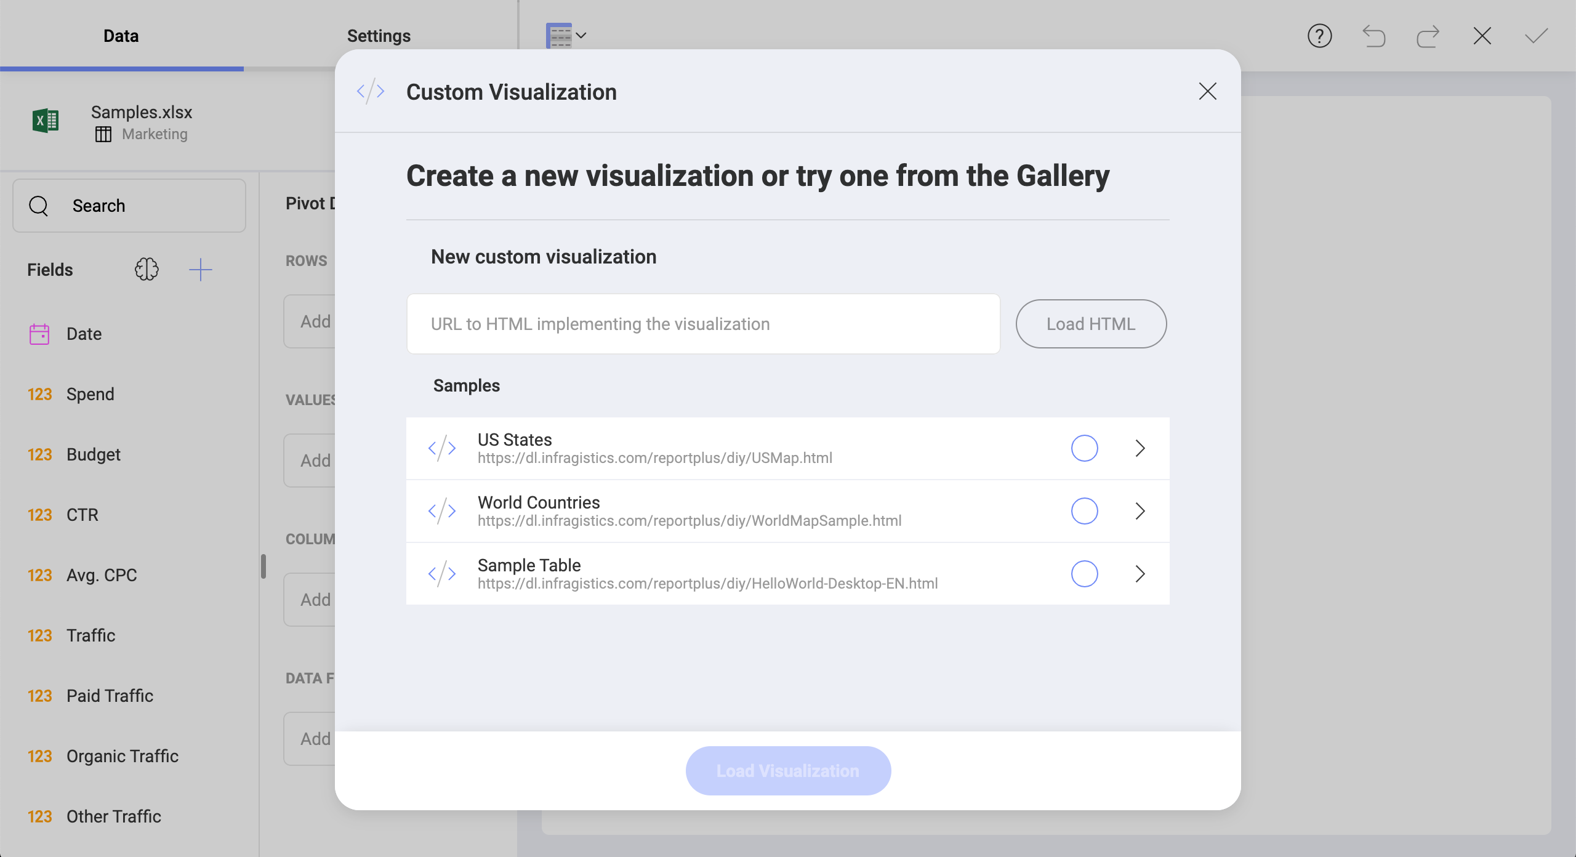Viewport: 1576px width, 857px height.
Task: Click the code brackets icon beside Custom Visualization title
Action: 371,92
